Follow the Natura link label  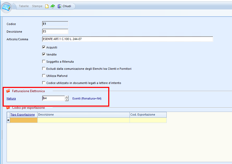click(11, 98)
